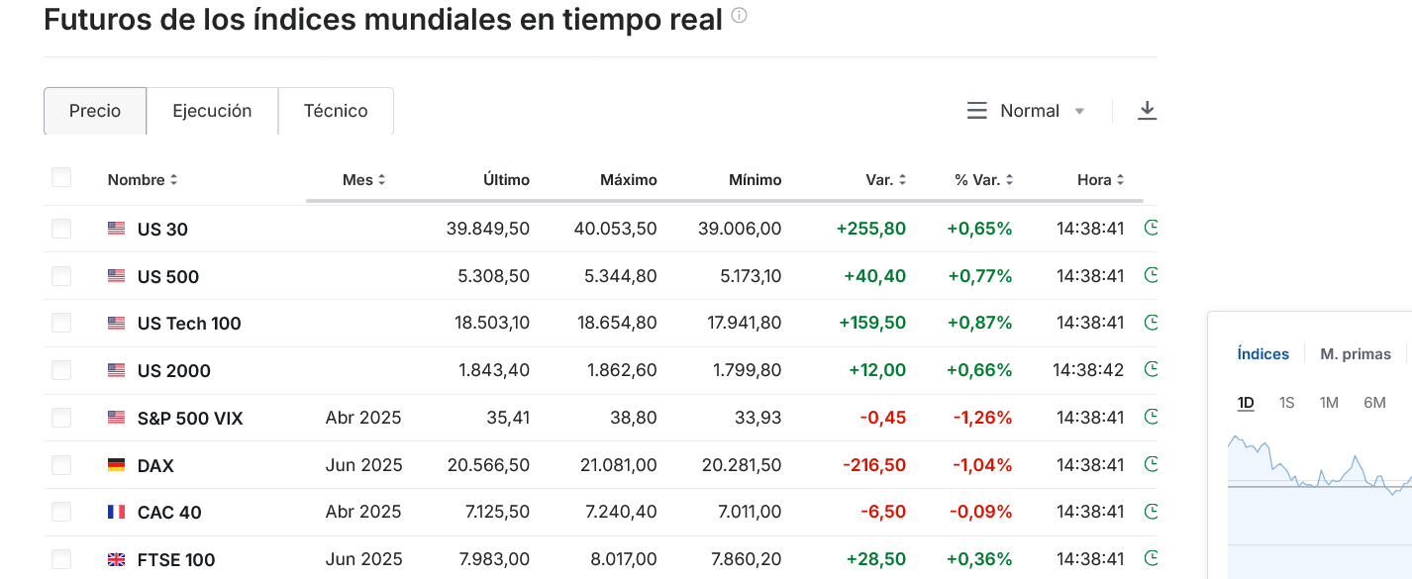Screen dimensions: 1412x579
Task: Click the German flag icon next to DAX
Action: pos(117,465)
